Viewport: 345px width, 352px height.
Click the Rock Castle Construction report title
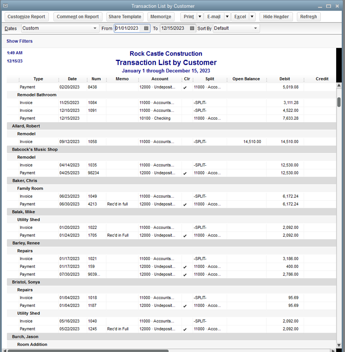[x=166, y=54]
